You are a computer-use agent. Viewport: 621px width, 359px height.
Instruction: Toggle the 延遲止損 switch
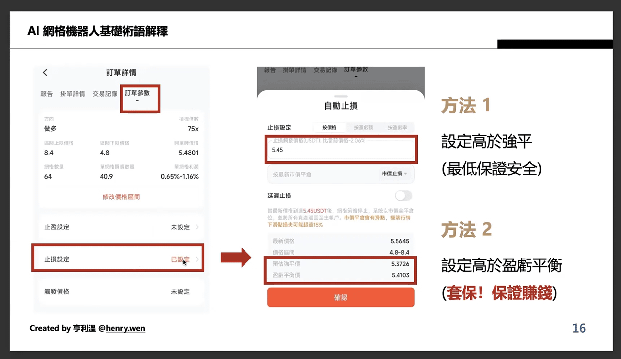[x=403, y=195]
